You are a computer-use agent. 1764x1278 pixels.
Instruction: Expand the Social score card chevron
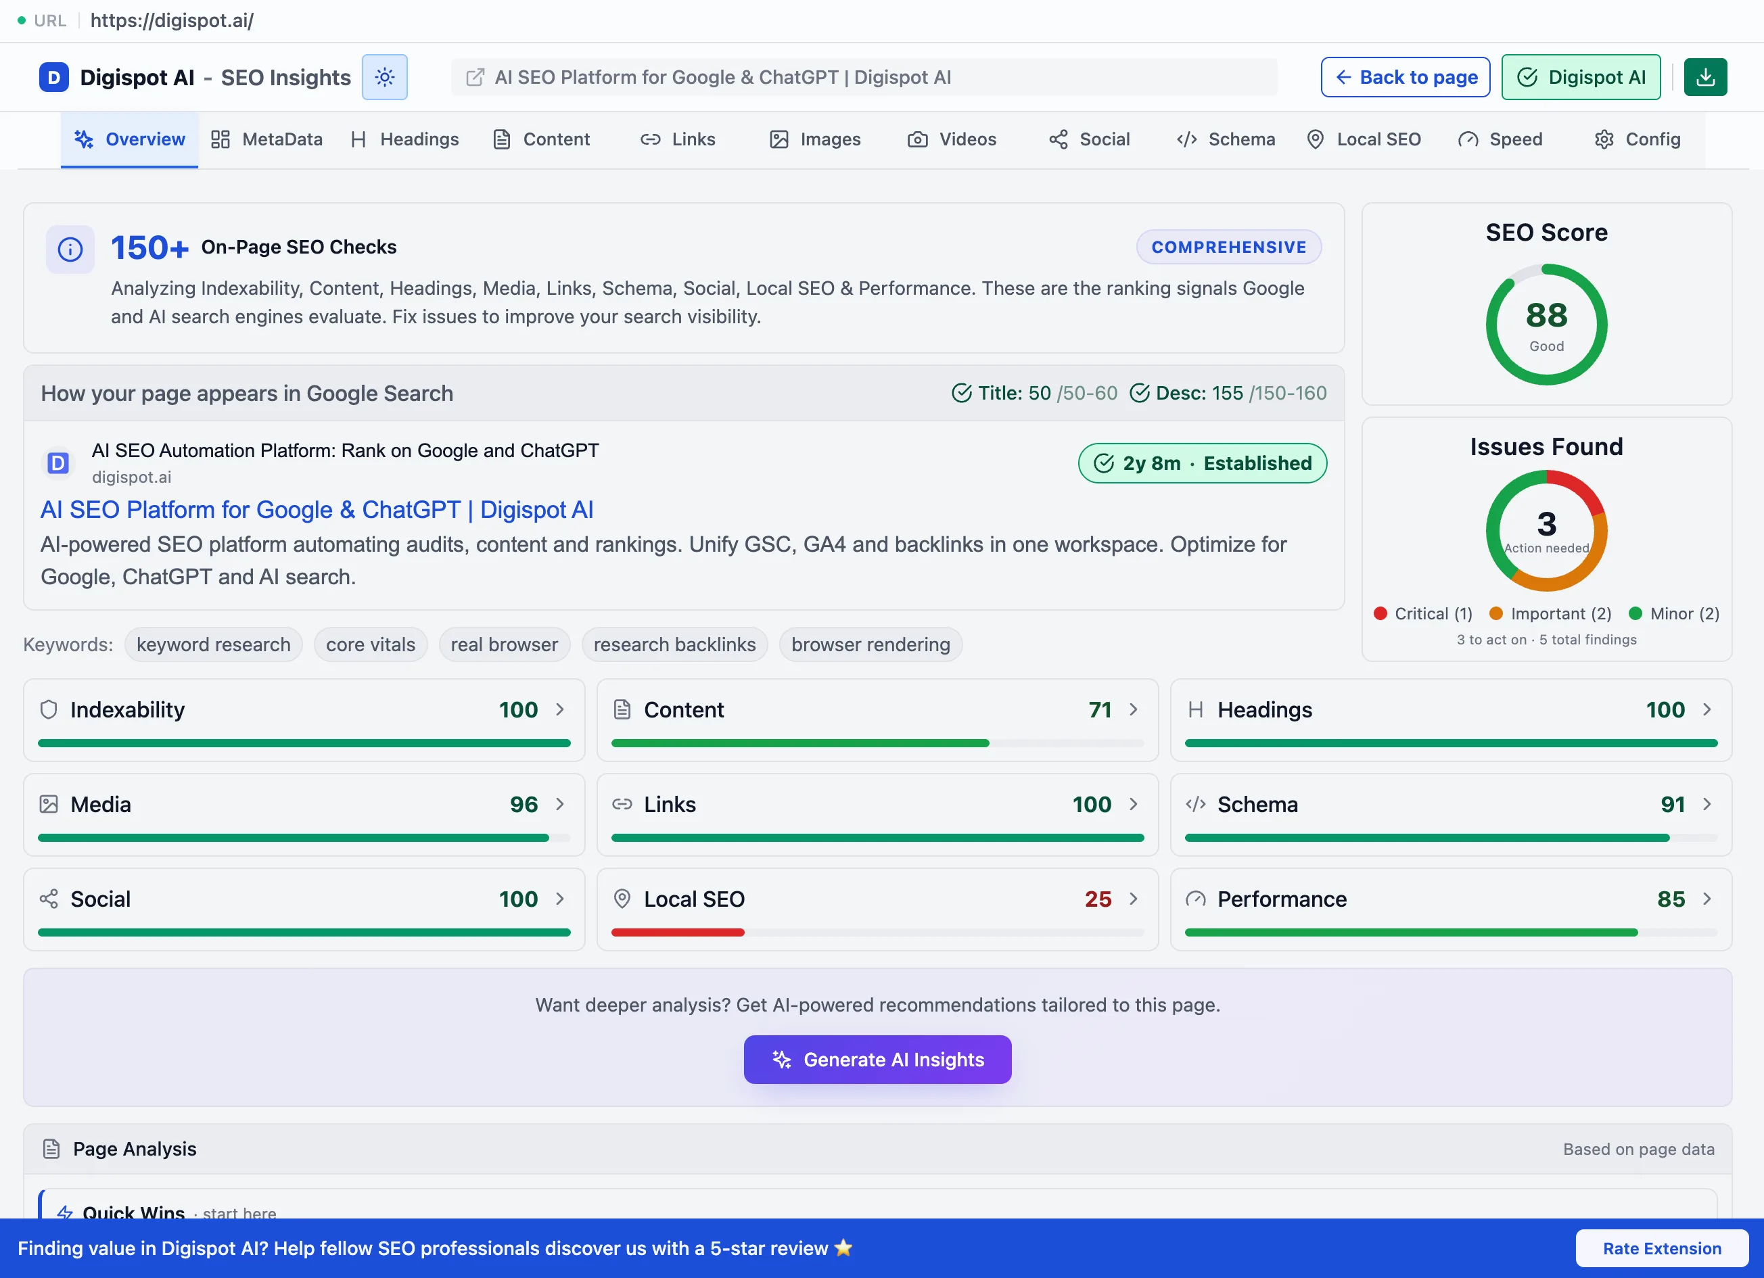click(x=560, y=899)
